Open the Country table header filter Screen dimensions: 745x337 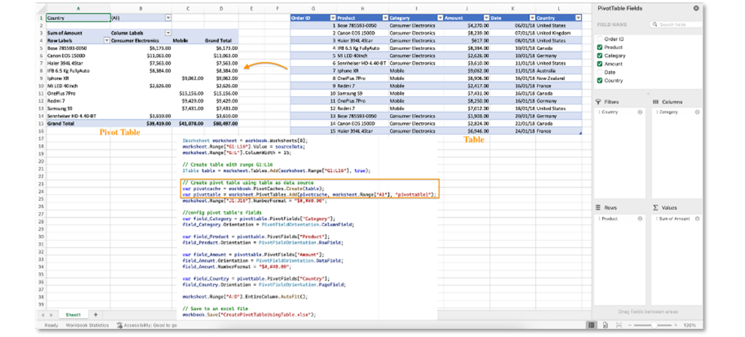point(578,18)
